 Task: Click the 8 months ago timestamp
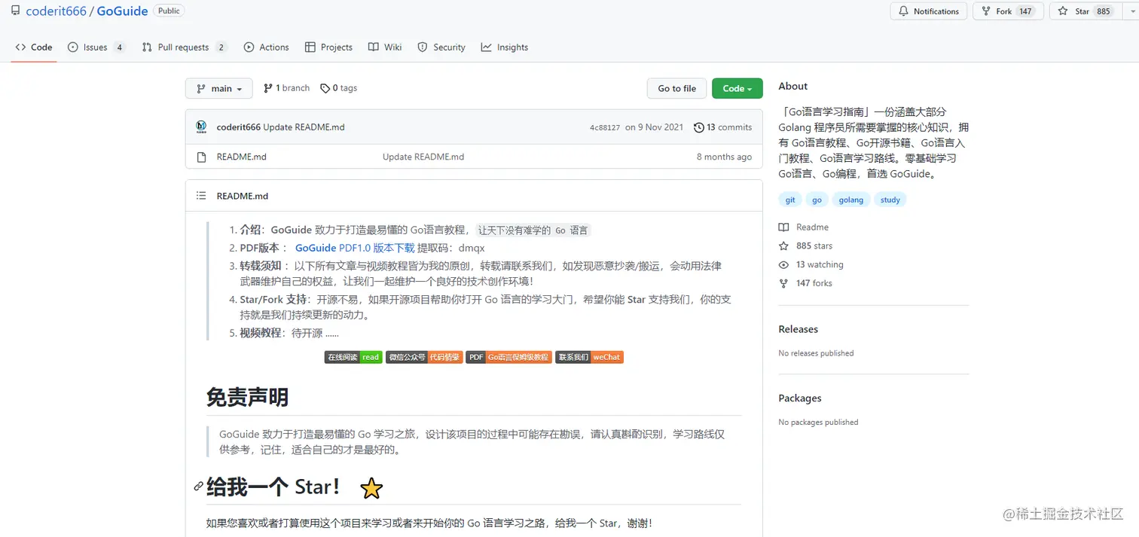pos(724,157)
